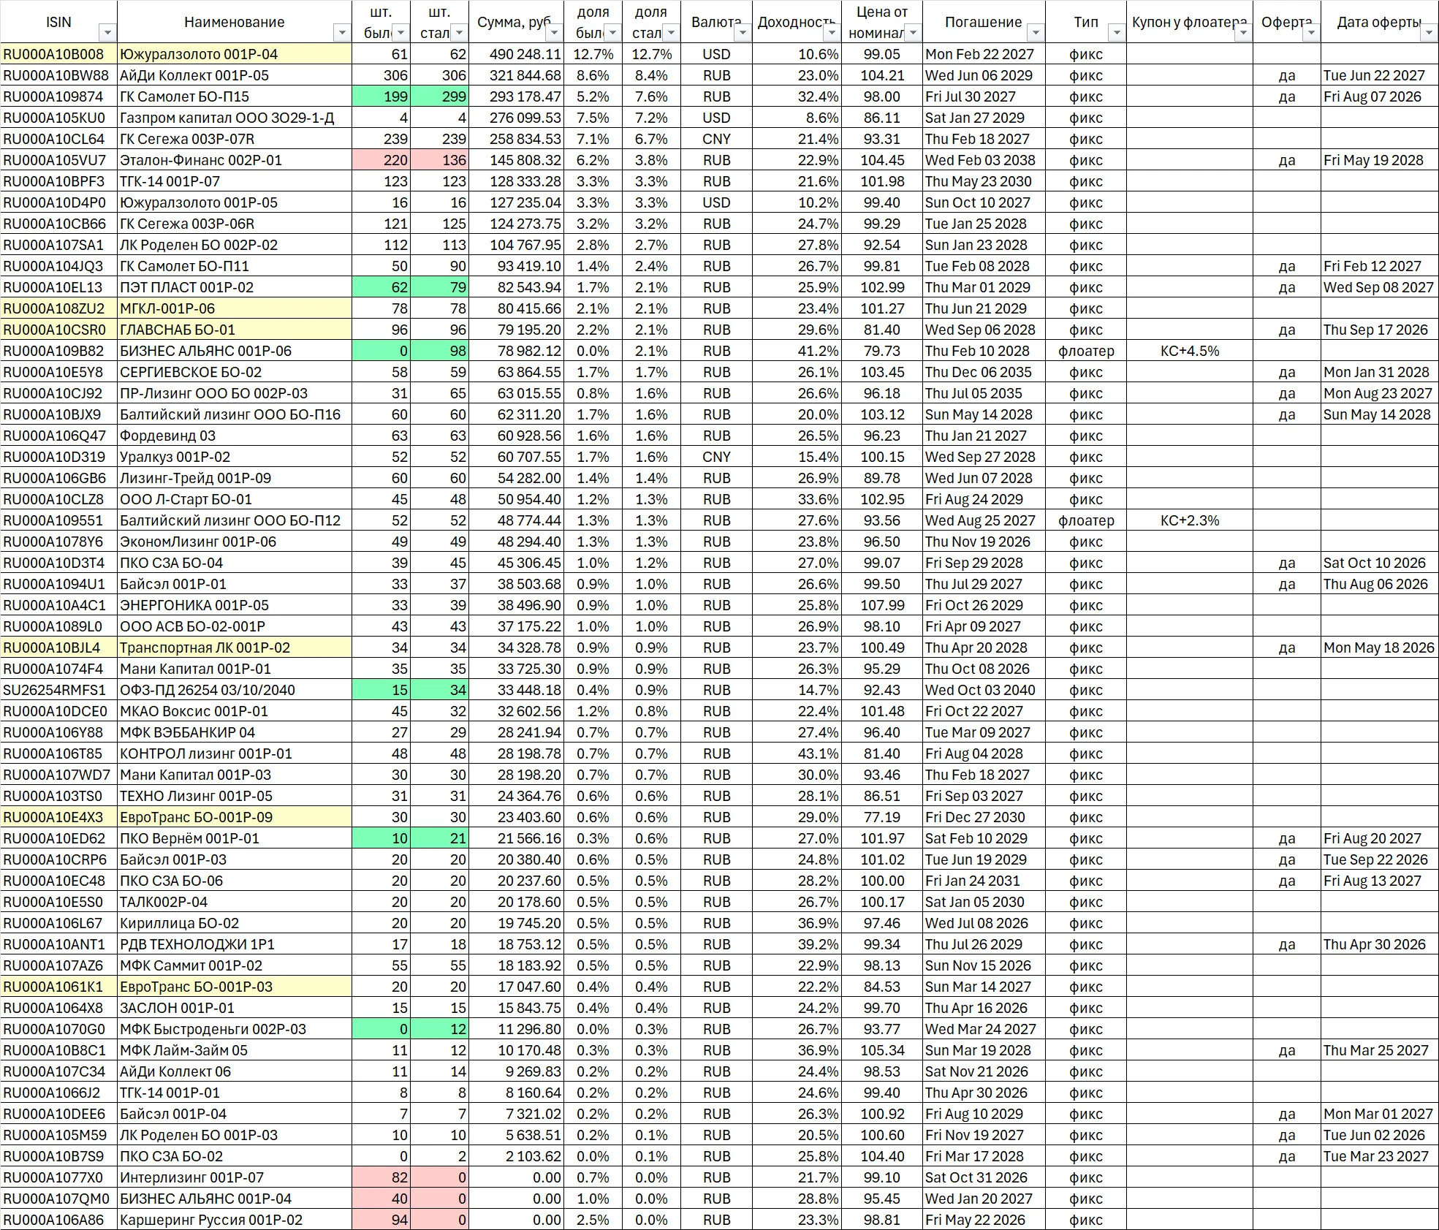
Task: Select the offer date 'Fri Feb 12 2027'
Action: 1379,266
